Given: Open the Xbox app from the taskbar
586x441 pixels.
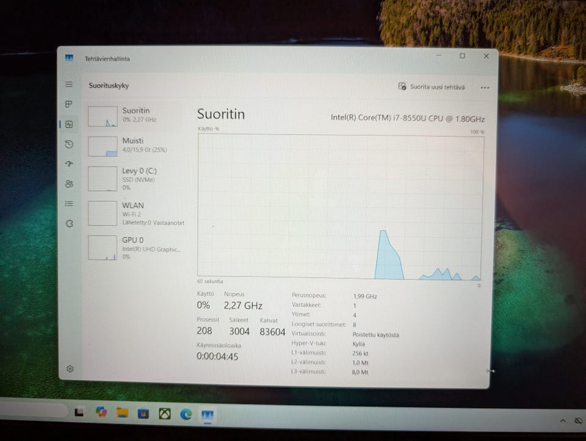Looking at the screenshot, I should coord(165,414).
